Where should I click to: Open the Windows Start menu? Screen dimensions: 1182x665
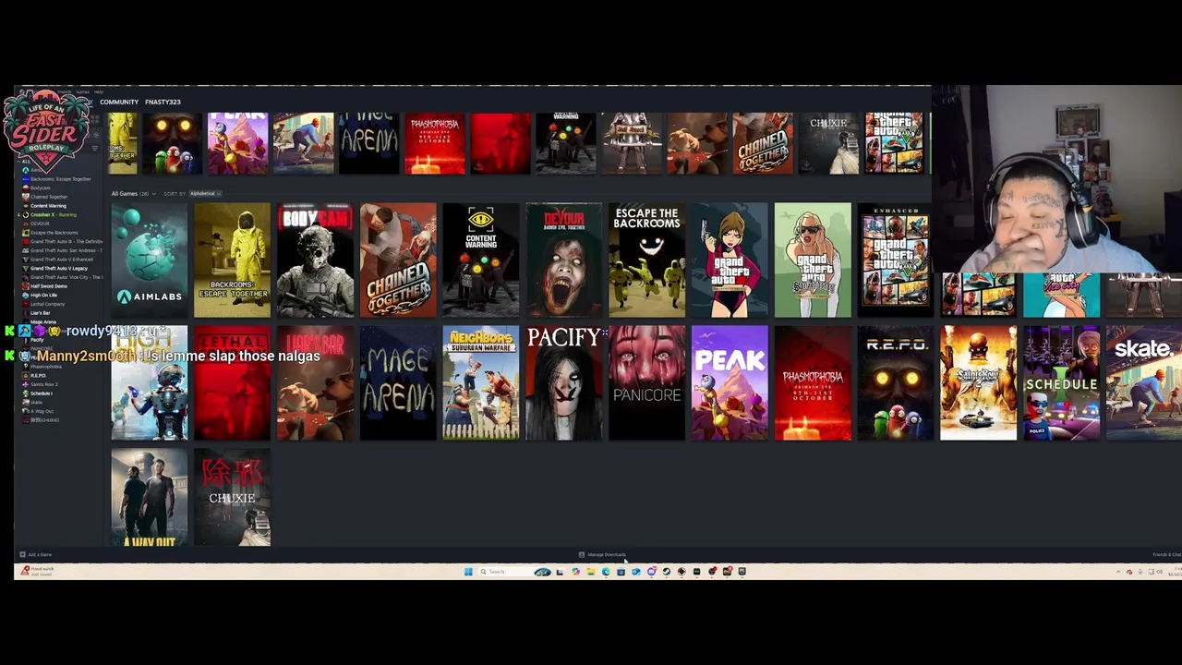pyautogui.click(x=468, y=572)
